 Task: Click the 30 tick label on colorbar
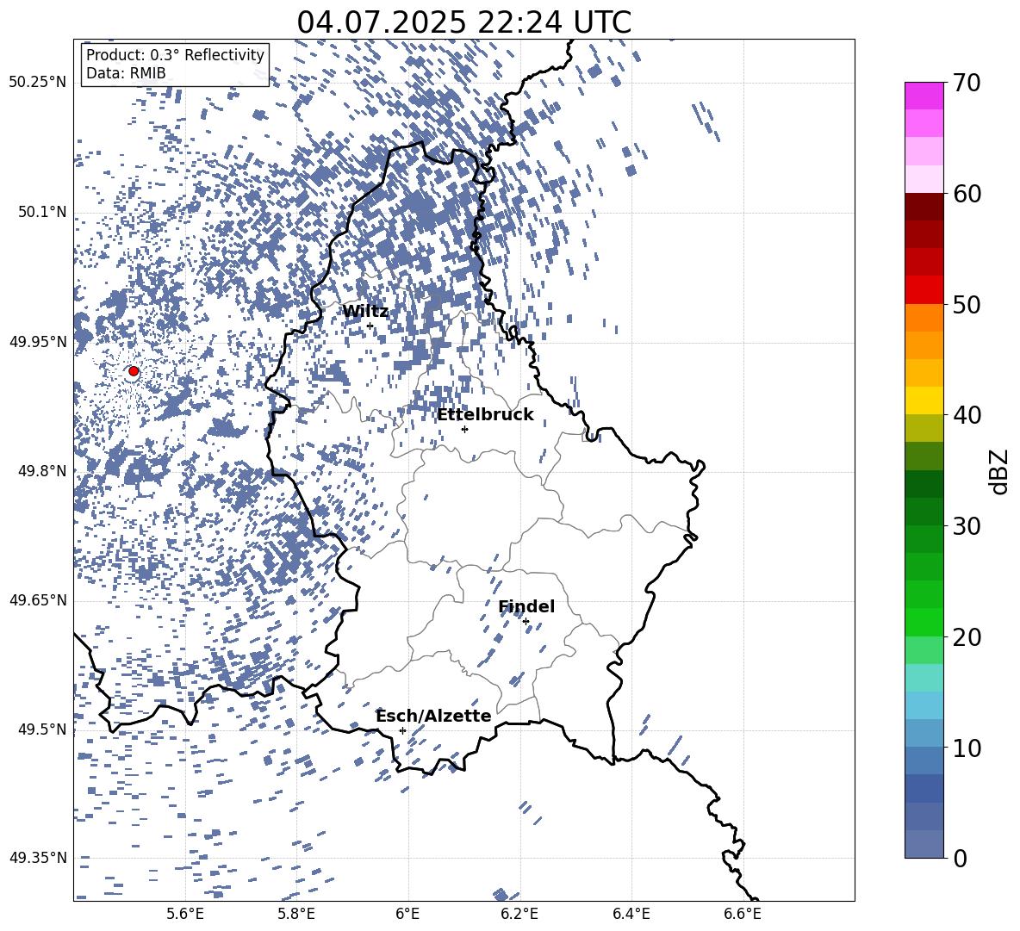pos(967,525)
